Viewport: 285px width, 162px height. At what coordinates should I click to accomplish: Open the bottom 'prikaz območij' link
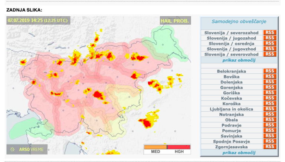tap(239, 152)
